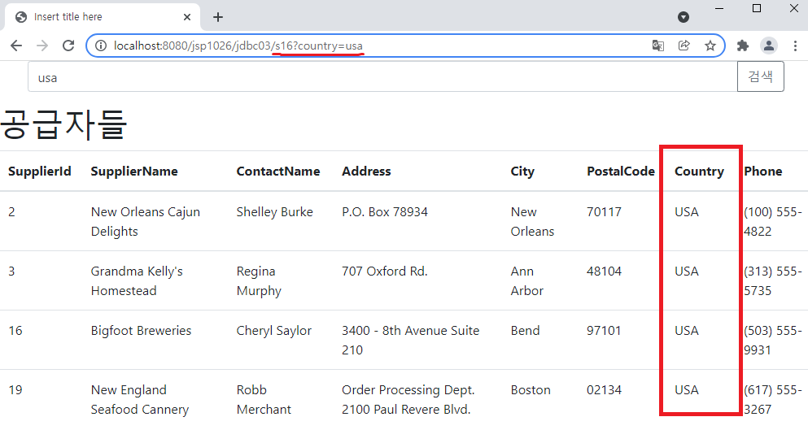This screenshot has width=808, height=443.
Task: Click phone '(100) 555-4822'
Action: click(773, 222)
